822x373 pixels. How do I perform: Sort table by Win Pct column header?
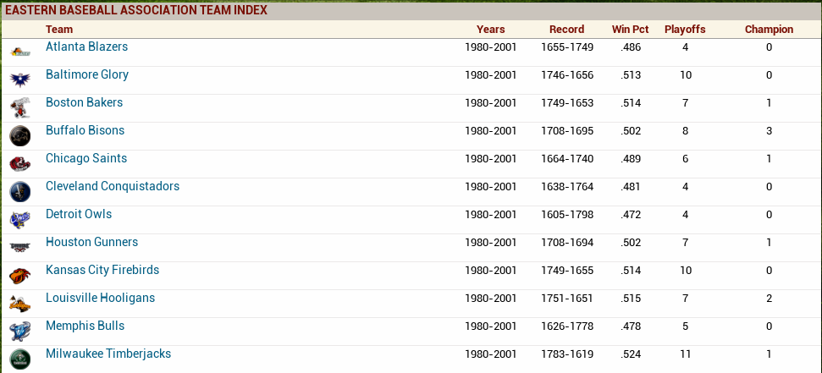[x=630, y=29]
